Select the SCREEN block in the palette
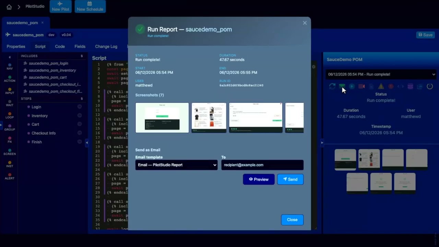439x247 pixels. 10,152
